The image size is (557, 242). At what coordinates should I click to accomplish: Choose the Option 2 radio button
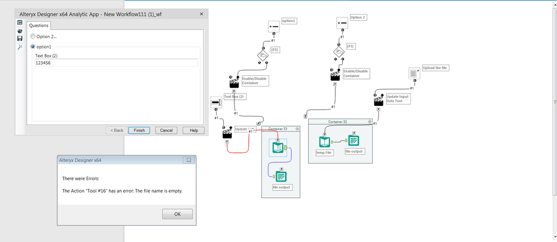[x=33, y=36]
